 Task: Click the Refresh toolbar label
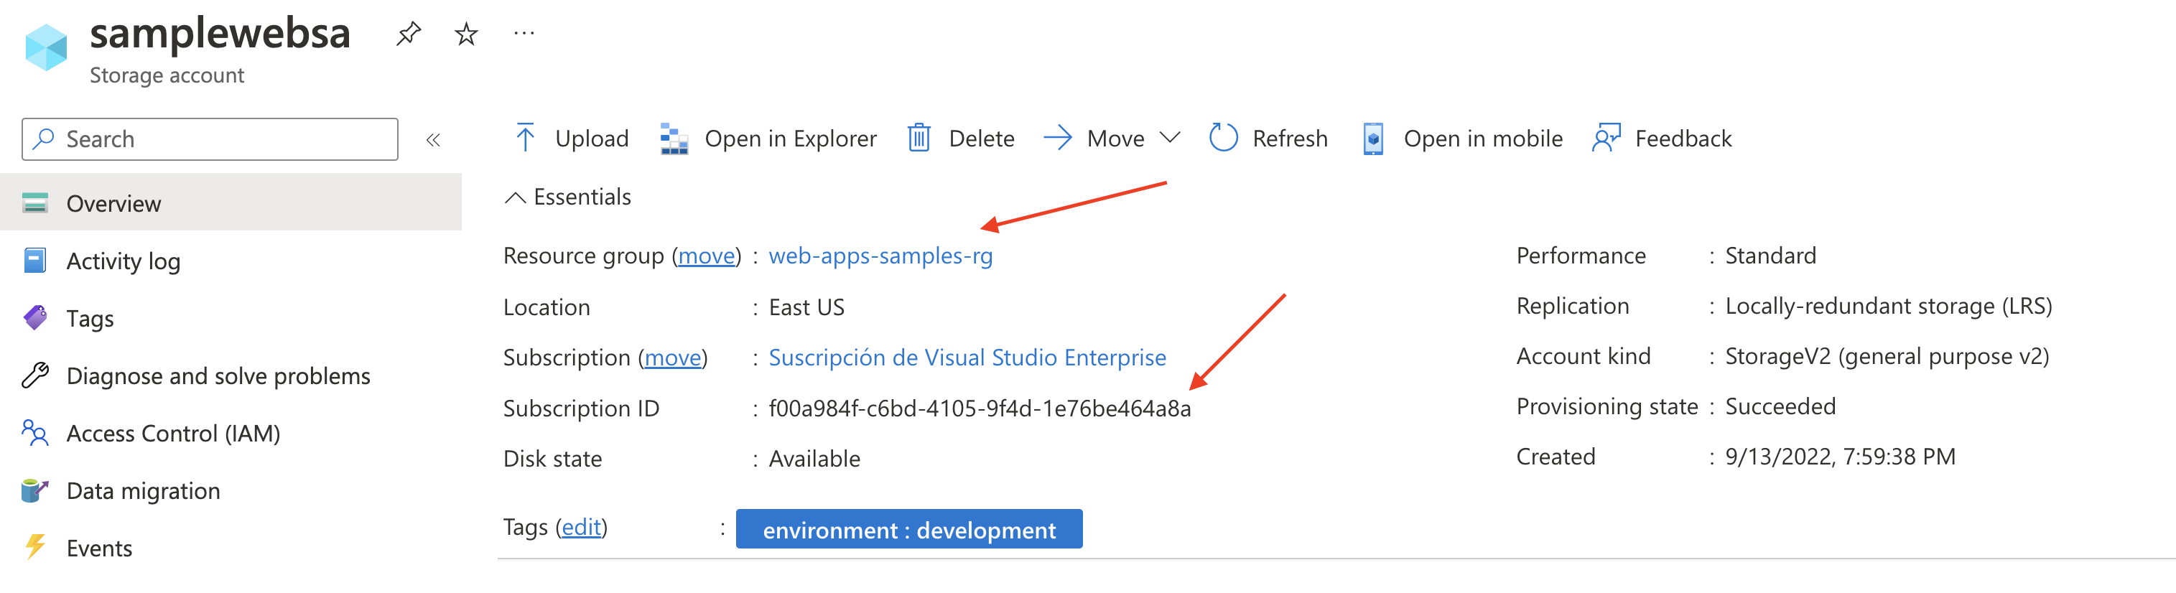1290,139
